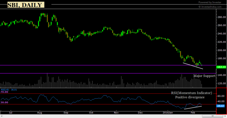The image size is (227, 118).
Task: Open the '© InvestarIndia.com' credit
Action: click(210, 7)
